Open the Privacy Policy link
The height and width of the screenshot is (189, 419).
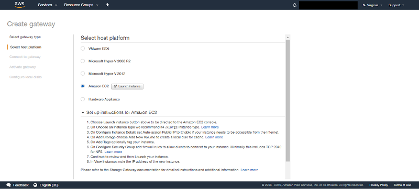coord(379,185)
